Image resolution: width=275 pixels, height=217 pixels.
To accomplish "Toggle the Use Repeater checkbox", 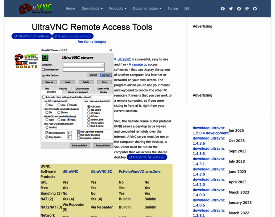I will point(43,69).
